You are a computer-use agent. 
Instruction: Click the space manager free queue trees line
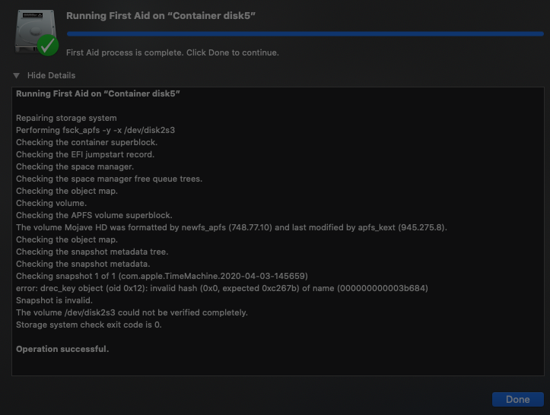pos(109,179)
